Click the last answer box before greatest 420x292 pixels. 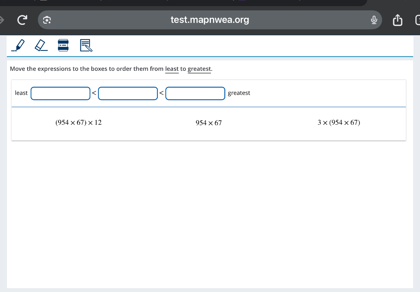(x=195, y=93)
